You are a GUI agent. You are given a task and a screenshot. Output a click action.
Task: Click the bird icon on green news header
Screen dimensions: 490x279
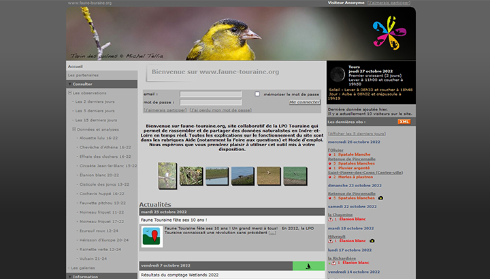click(308, 266)
